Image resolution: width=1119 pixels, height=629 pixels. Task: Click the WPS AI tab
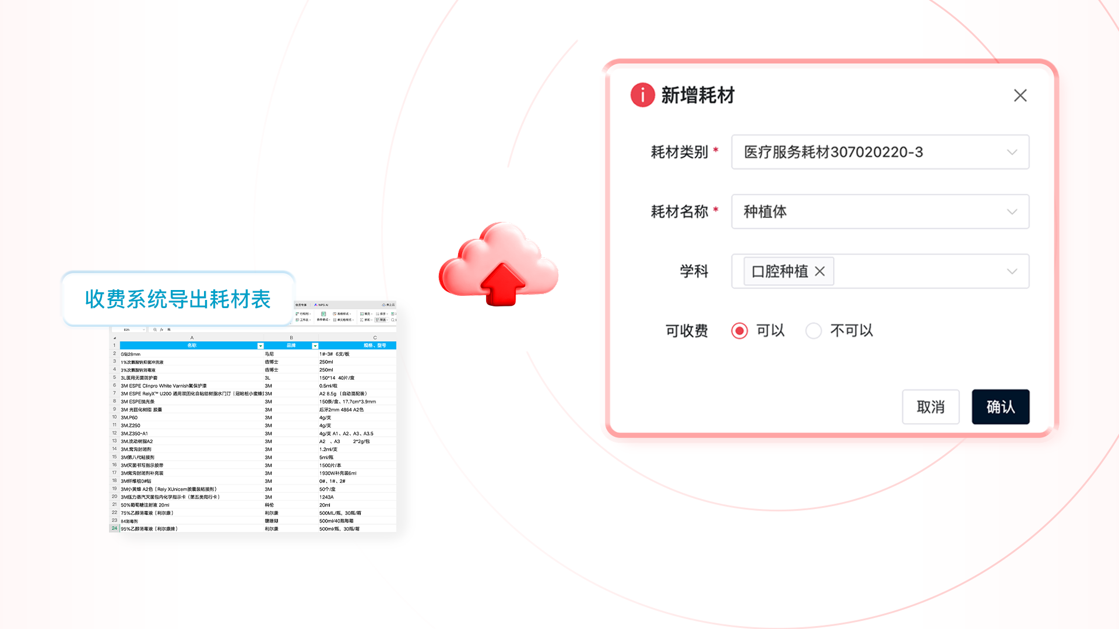[321, 305]
